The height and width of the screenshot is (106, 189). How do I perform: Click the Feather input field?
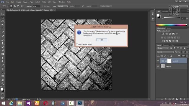36,6
